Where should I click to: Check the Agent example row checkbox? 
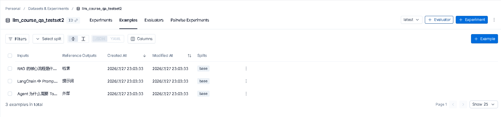(10, 94)
